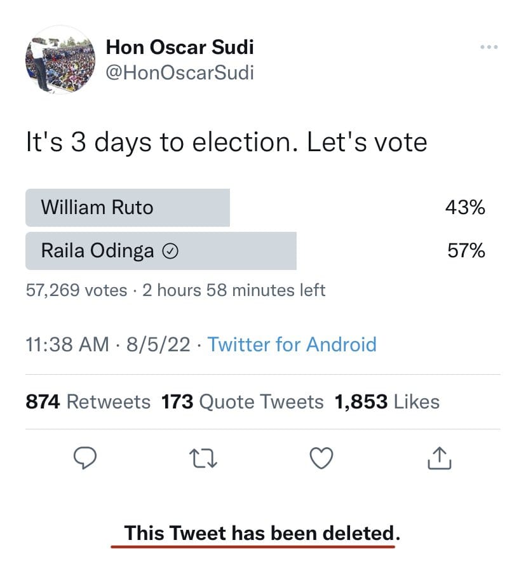Select the William Ruto poll option
This screenshot has height=573, width=526.
click(x=127, y=207)
